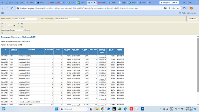Click the browser address bar URL
Screen dimensions: 199x112
tap(79, 8)
